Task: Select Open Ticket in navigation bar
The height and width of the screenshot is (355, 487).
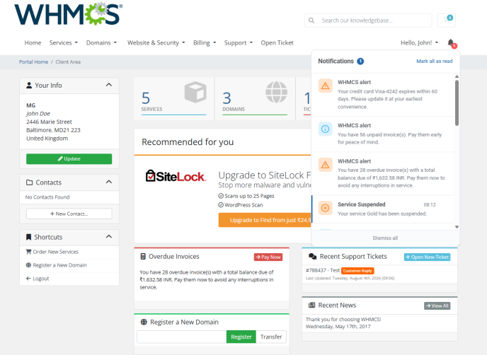Action: [x=277, y=43]
